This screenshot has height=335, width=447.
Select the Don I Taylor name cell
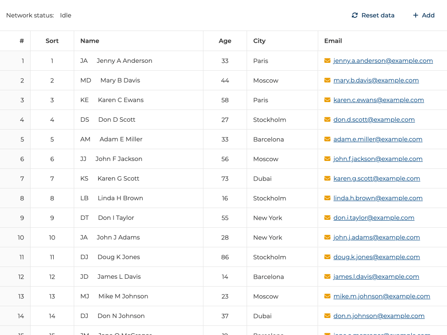116,218
